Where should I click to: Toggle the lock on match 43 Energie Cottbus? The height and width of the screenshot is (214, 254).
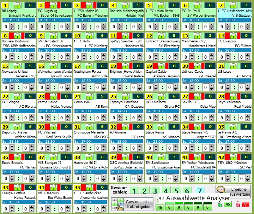tap(18, 188)
